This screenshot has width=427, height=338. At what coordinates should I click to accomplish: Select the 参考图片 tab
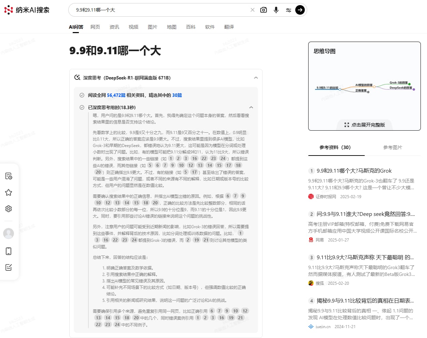393,147
